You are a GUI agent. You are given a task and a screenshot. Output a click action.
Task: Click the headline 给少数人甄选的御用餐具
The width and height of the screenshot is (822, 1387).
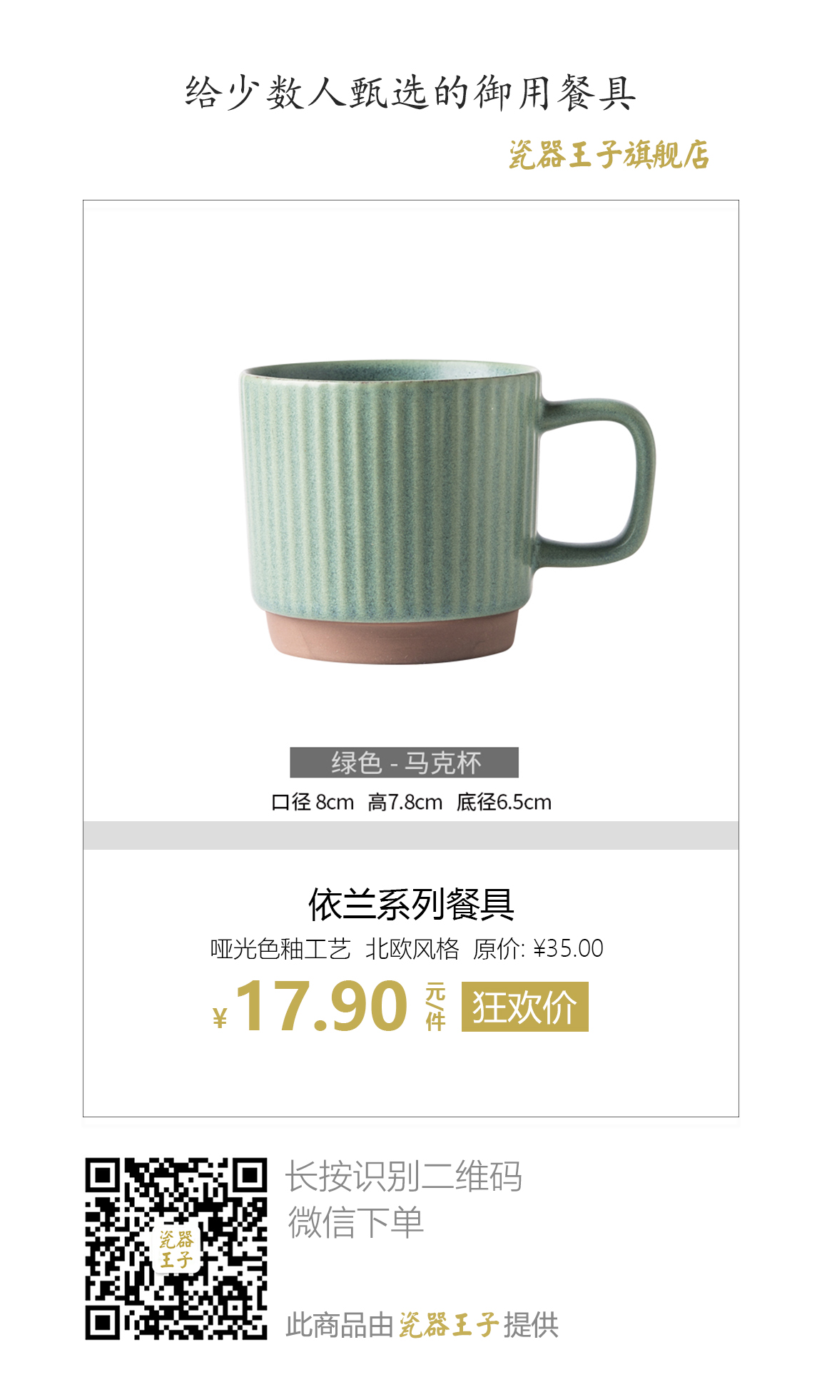[x=410, y=93]
